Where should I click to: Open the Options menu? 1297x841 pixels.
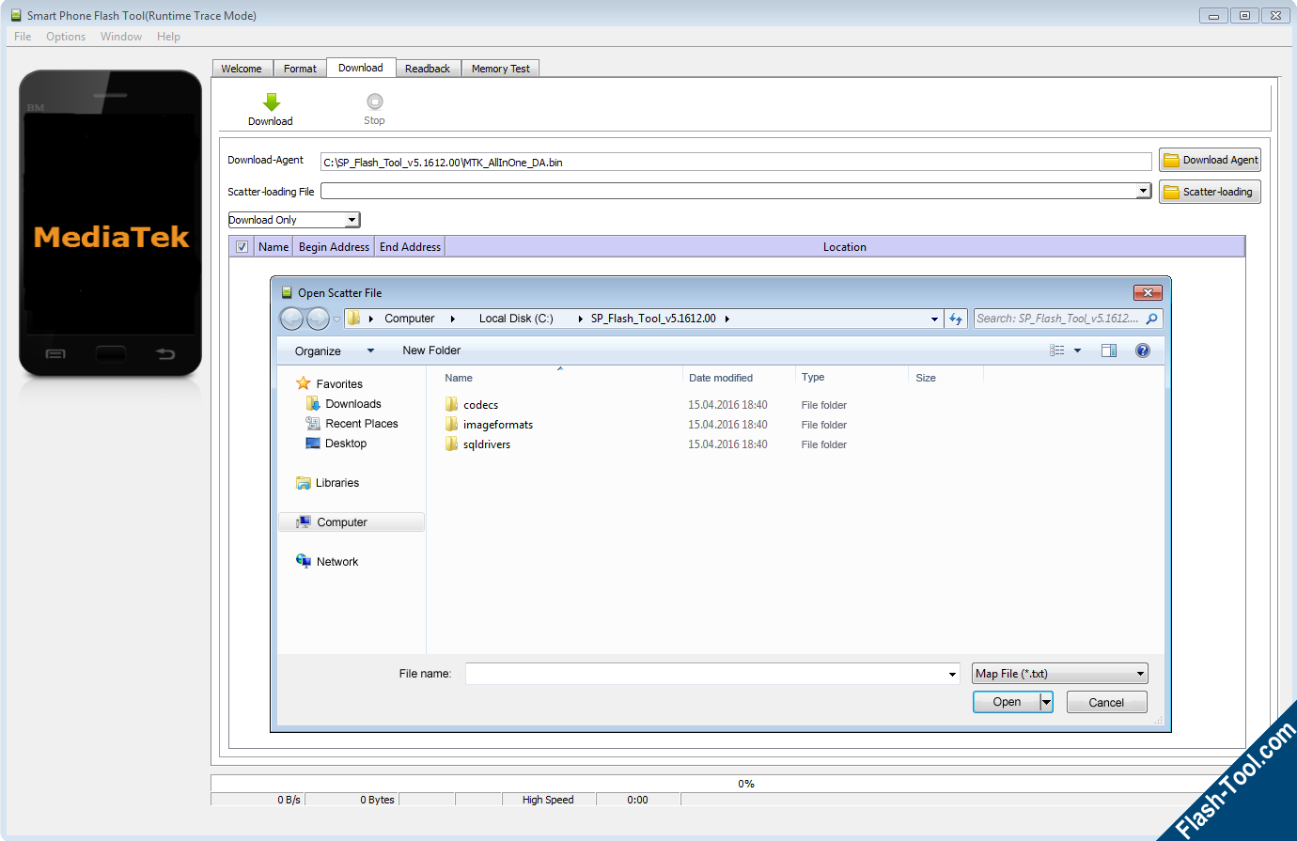(66, 37)
